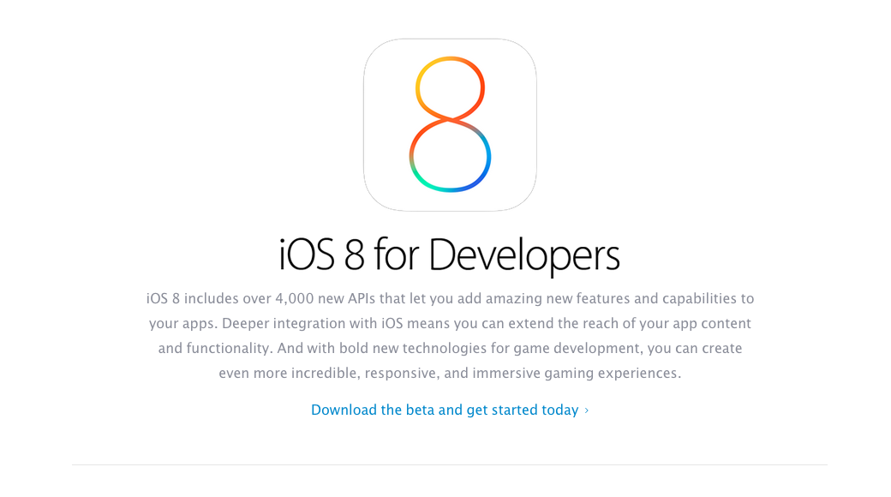Click the blue-green lower loop of the 8 logo
Screen dimensions: 891x497
(450, 155)
